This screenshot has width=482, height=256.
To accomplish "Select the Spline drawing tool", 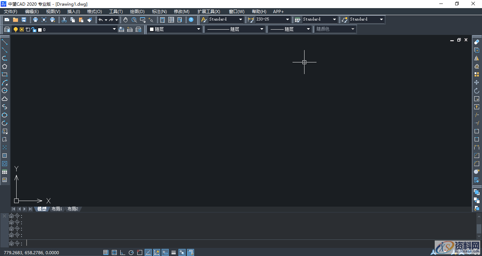I will coord(5,107).
